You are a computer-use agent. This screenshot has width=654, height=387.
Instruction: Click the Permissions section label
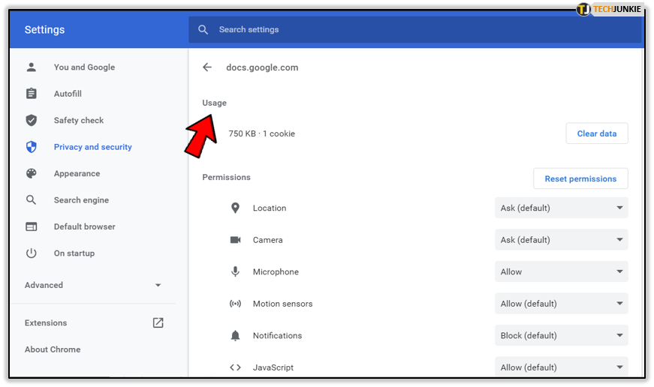pos(227,177)
